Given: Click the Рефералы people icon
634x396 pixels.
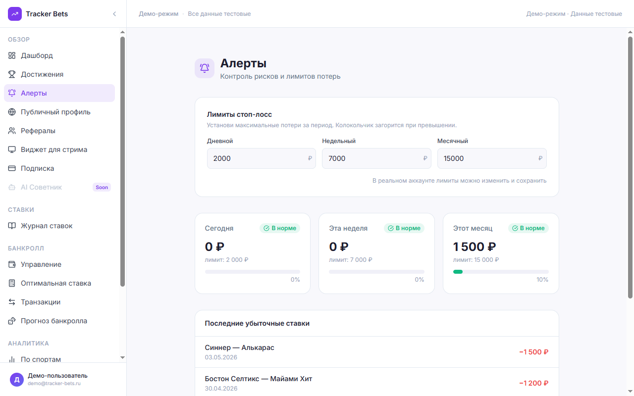Looking at the screenshot, I should (x=12, y=131).
